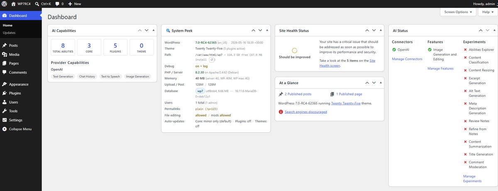Click the refresh icon beside install size
Image resolution: width=498 pixels, height=191 pixels.
click(x=212, y=60)
